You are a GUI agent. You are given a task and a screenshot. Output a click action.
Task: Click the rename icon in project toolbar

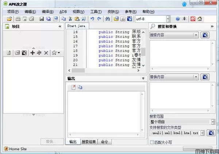pos(39,53)
